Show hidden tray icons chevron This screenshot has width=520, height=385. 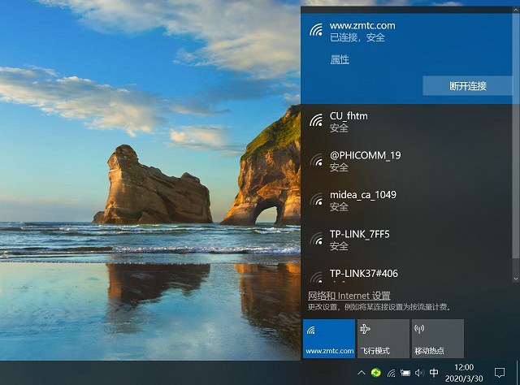point(362,373)
